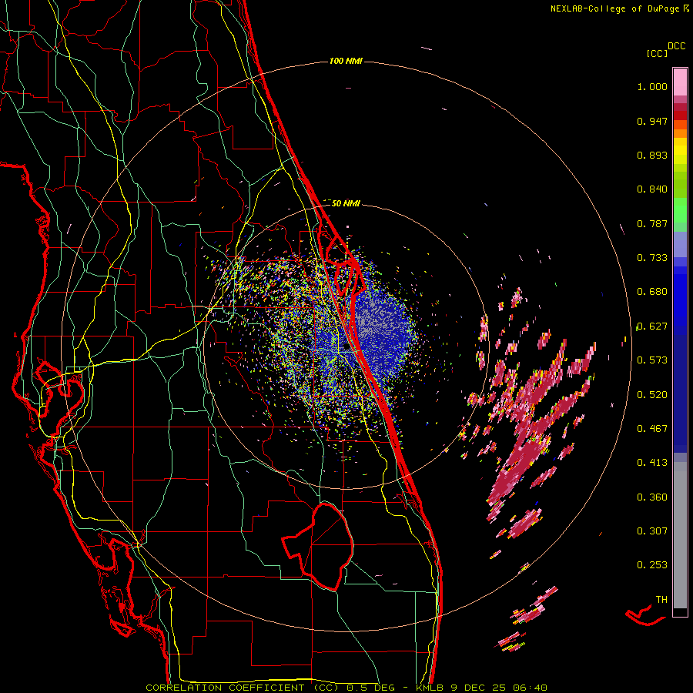Viewport: 693px width, 693px height.
Task: Click the 0.627 scale value
Action: coord(652,326)
